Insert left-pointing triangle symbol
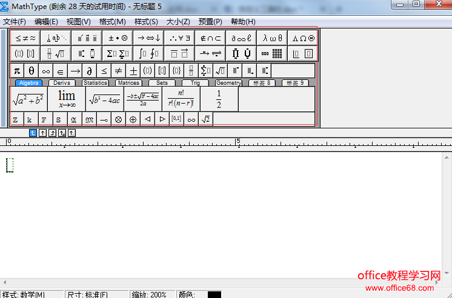 pos(147,119)
